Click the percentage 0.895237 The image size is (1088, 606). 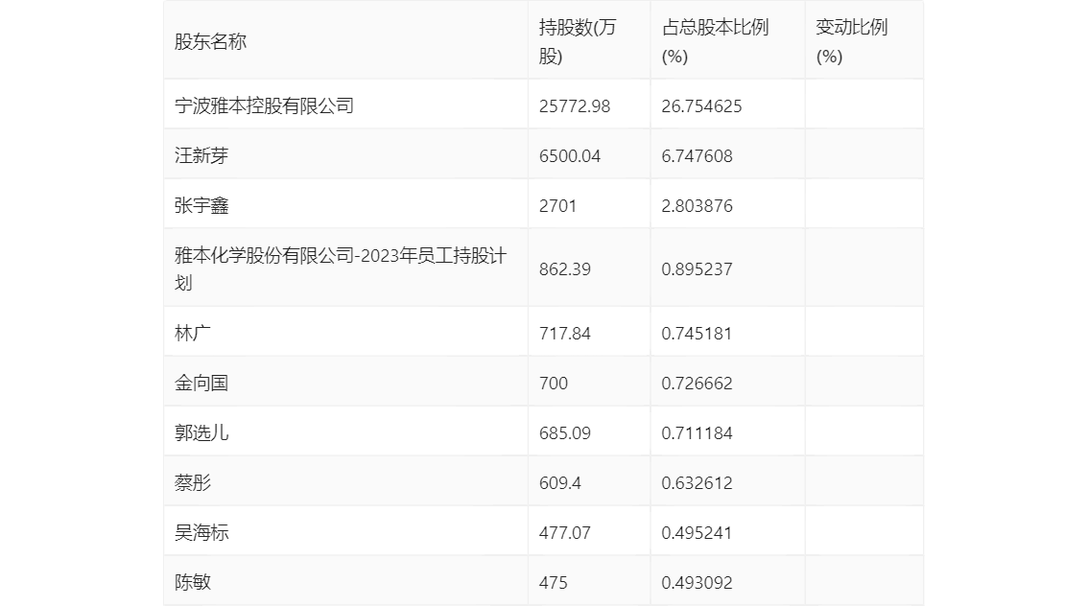tap(697, 269)
